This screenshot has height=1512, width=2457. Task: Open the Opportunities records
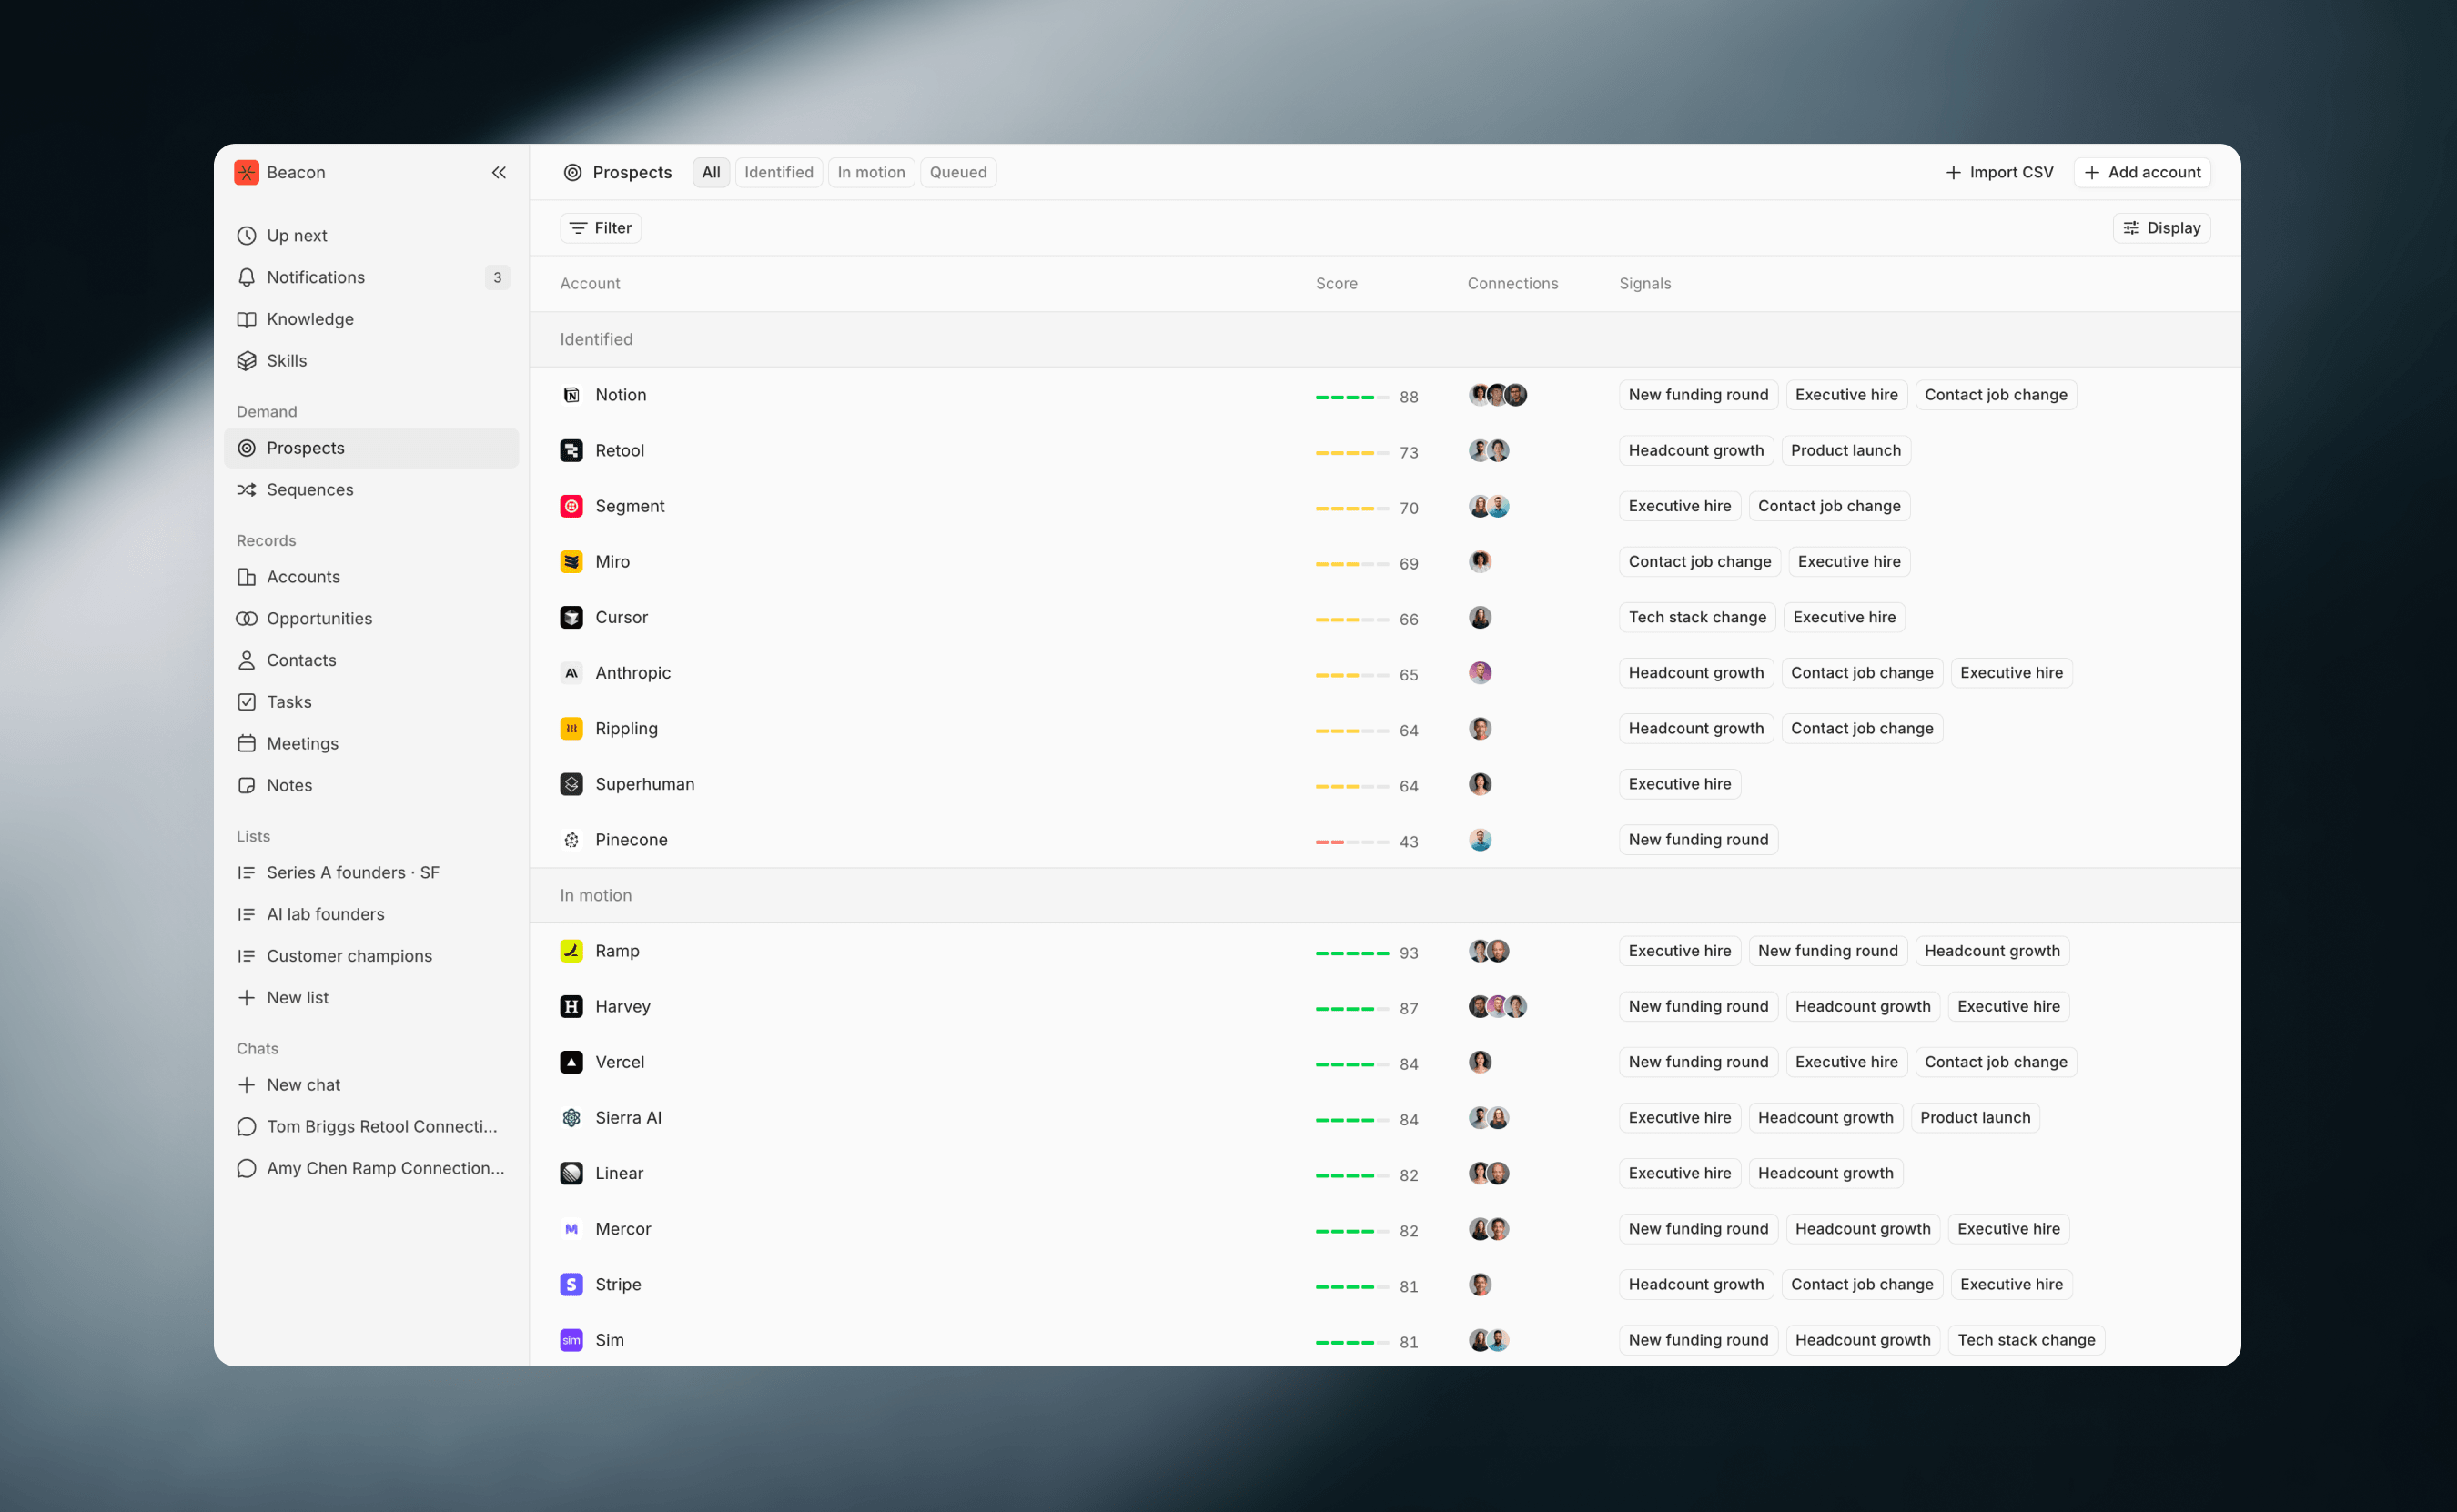[318, 618]
